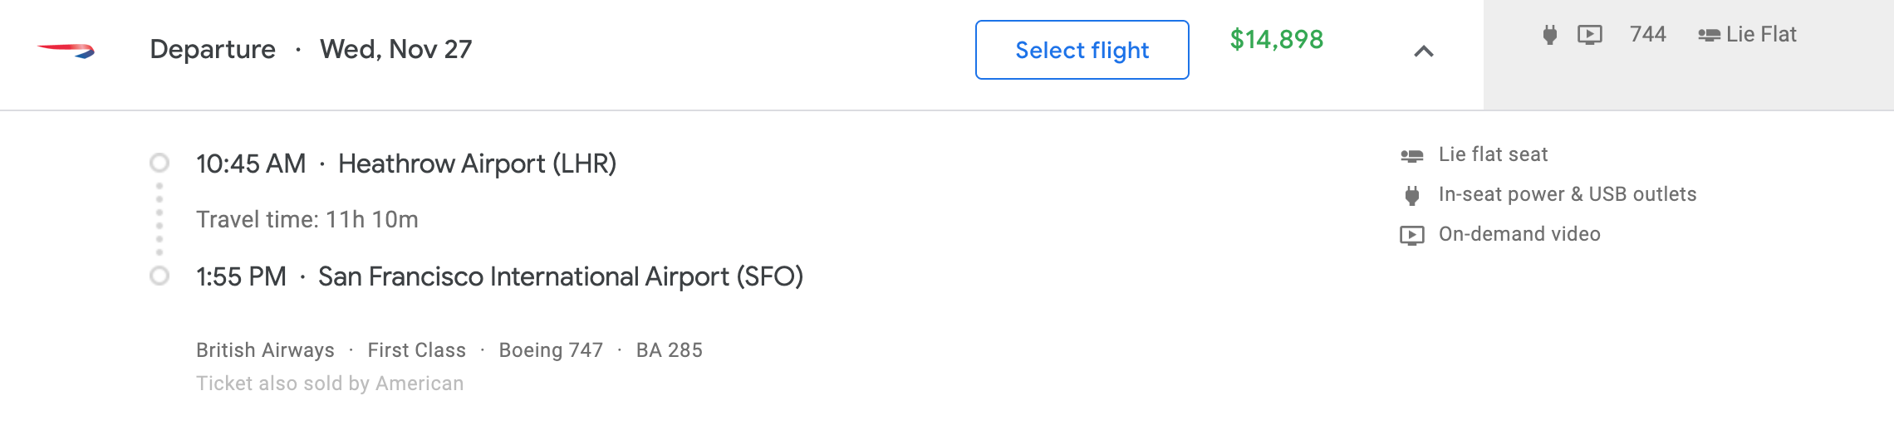Click the $14,898 price
This screenshot has height=425, width=1894.
pos(1276,39)
